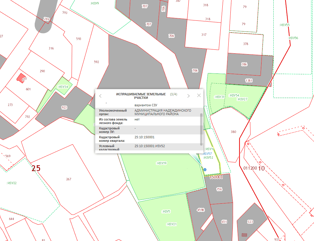
Task: Go to previous requested land plot
Action: click(100, 96)
